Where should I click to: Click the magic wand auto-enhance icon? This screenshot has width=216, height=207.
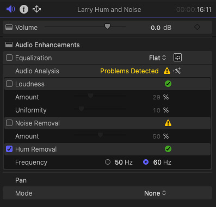177,71
